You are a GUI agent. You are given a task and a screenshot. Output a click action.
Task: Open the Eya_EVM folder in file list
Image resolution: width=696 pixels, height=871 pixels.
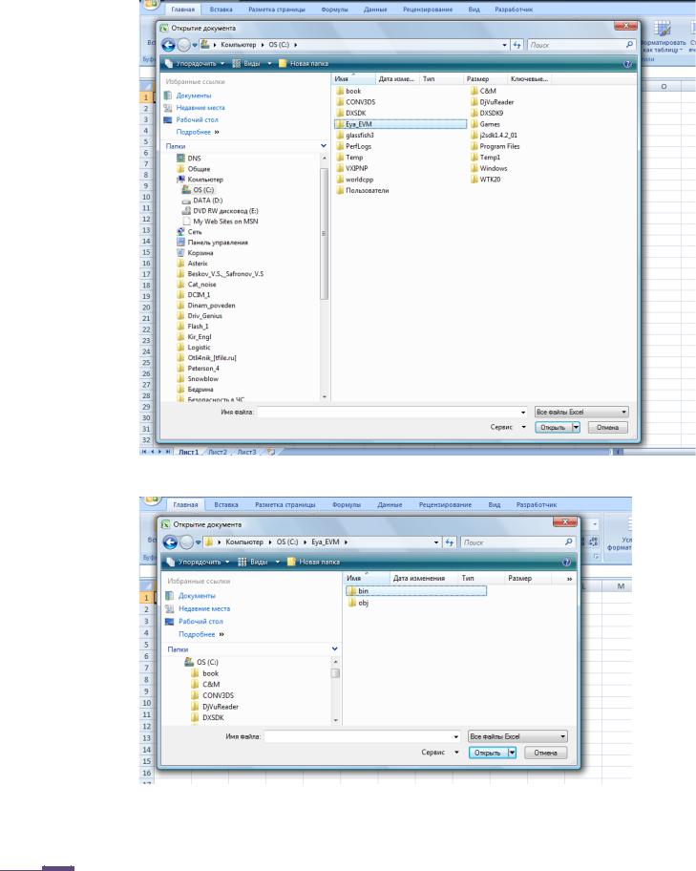point(360,124)
